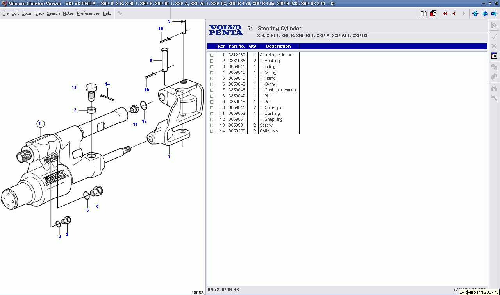Tick the checkbox for Bushing 3861035
This screenshot has height=295, width=500.
click(x=212, y=61)
